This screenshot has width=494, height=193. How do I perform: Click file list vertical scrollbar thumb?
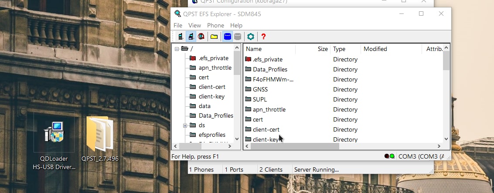coord(446,61)
